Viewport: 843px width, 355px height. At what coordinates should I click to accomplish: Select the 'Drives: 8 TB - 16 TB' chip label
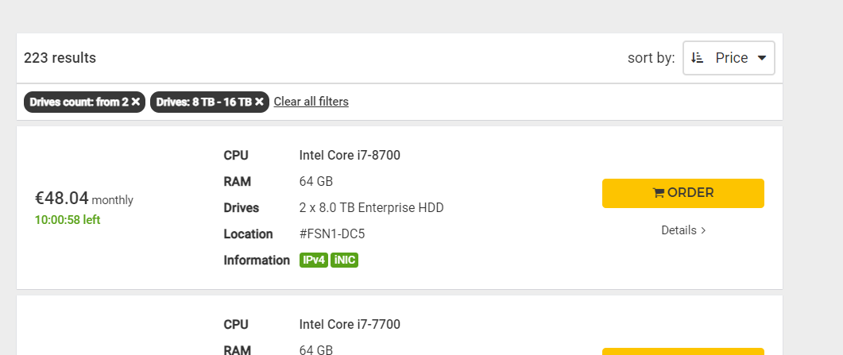coord(203,102)
